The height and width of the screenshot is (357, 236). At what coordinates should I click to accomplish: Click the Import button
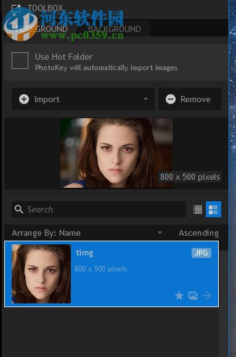[x=83, y=99]
